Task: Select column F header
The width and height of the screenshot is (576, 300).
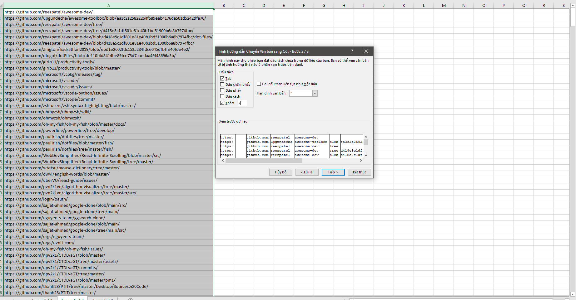Action: 304,5
